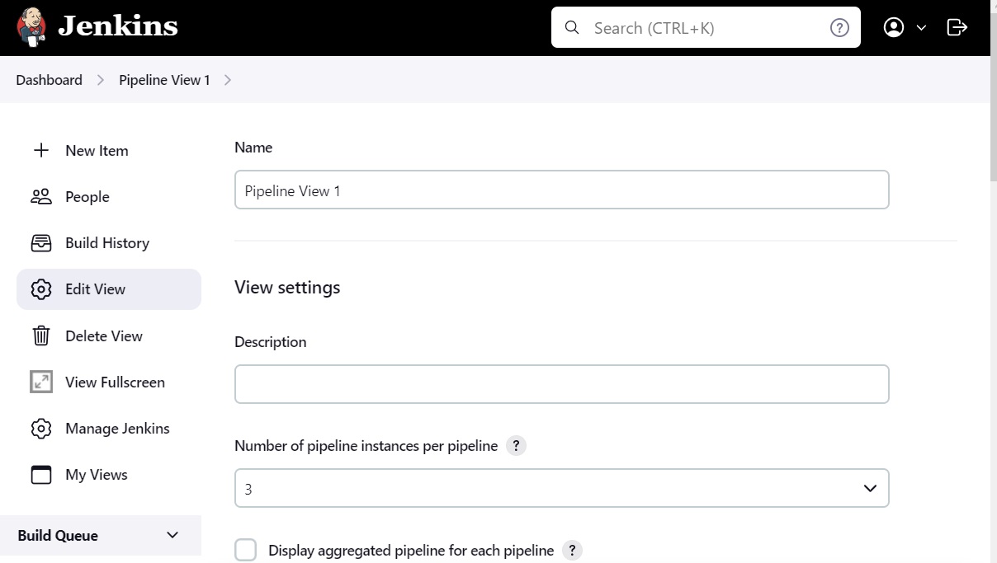Image resolution: width=997 pixels, height=563 pixels.
Task: Click into the Description text field
Action: [561, 384]
